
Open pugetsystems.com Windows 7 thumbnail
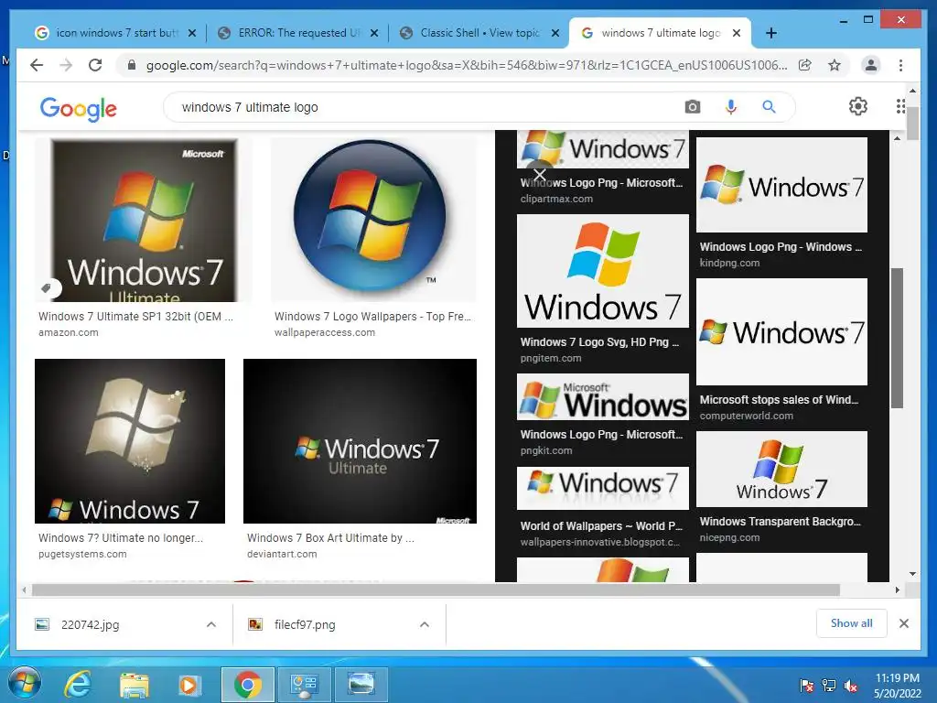tap(130, 441)
